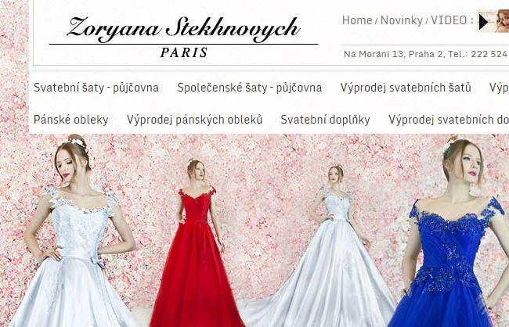The height and width of the screenshot is (327, 509).
Task: Click the left white gown model
Action: tap(73, 230)
